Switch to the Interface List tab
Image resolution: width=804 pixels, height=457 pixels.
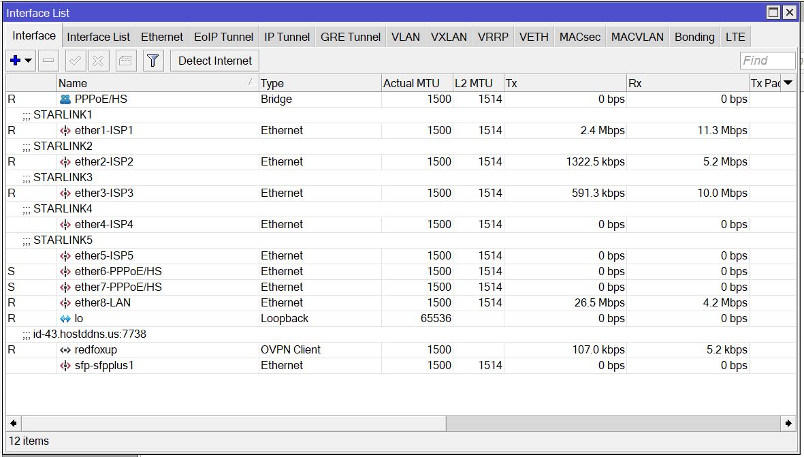pyautogui.click(x=99, y=37)
